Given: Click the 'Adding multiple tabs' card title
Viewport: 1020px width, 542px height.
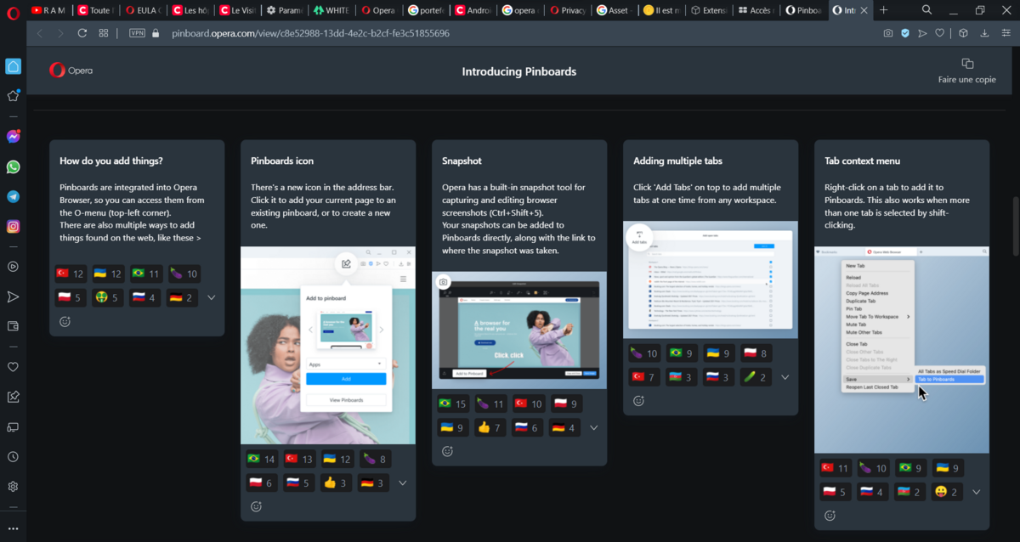Looking at the screenshot, I should [677, 161].
